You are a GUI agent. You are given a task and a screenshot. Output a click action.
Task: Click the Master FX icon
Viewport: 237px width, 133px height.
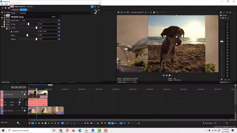pos(221,18)
